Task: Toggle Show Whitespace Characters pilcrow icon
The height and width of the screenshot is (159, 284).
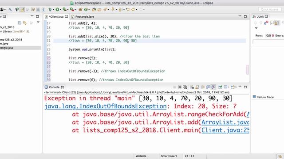Action: pos(43,9)
